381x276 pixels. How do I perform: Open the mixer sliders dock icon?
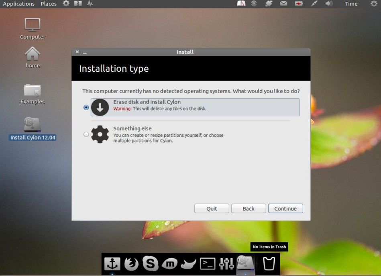226,264
